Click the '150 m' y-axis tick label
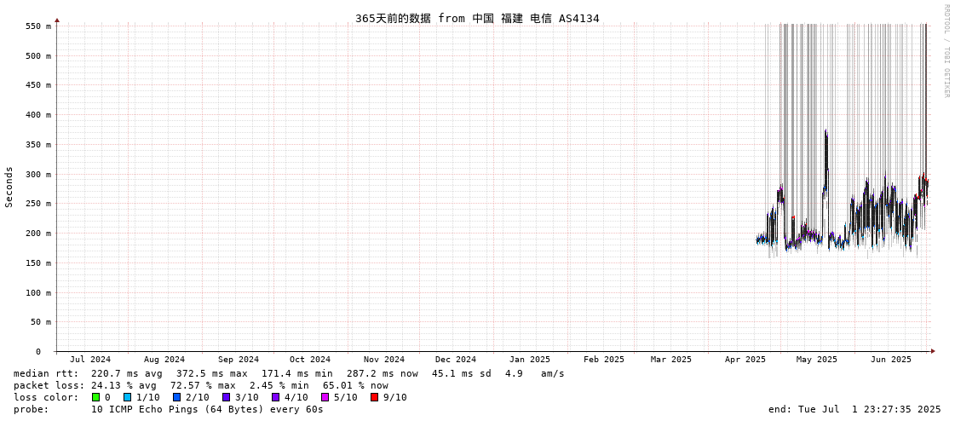Screen dimensions: 955x421 point(38,263)
